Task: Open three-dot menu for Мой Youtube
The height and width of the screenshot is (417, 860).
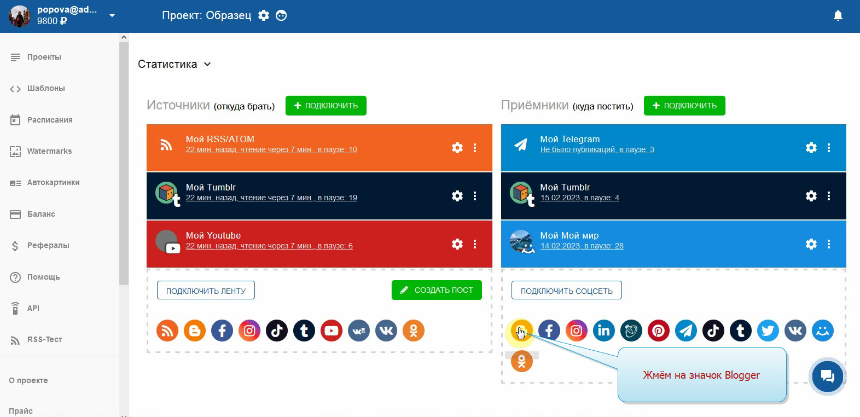Action: pos(475,244)
